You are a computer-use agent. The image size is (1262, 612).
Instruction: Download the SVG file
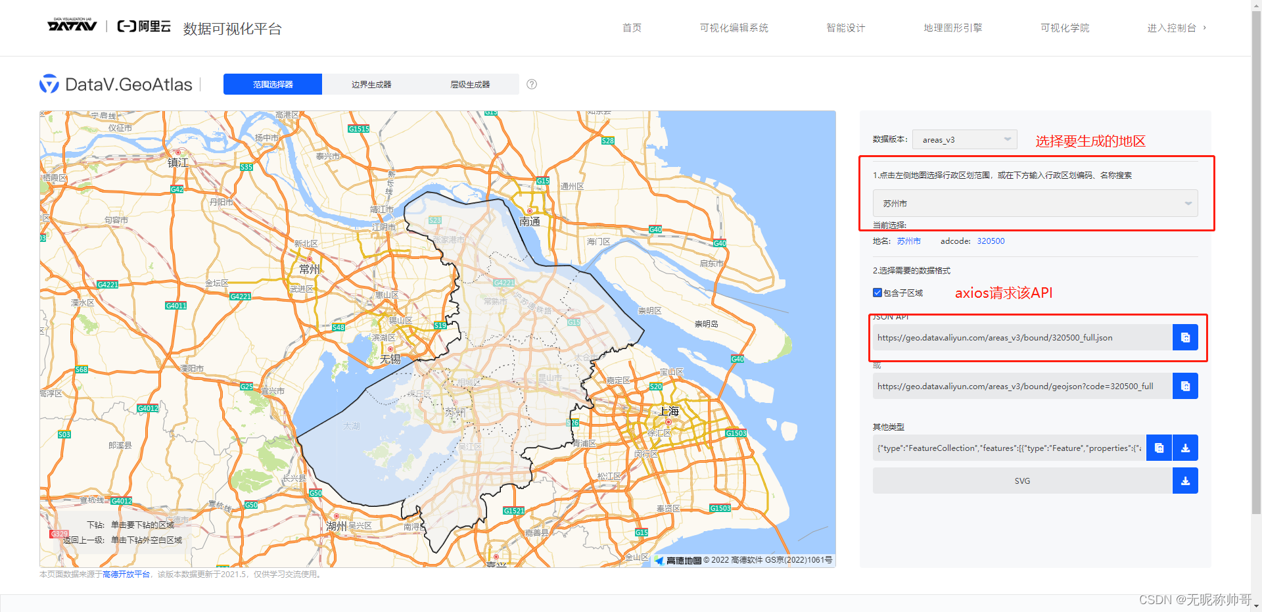click(x=1185, y=481)
